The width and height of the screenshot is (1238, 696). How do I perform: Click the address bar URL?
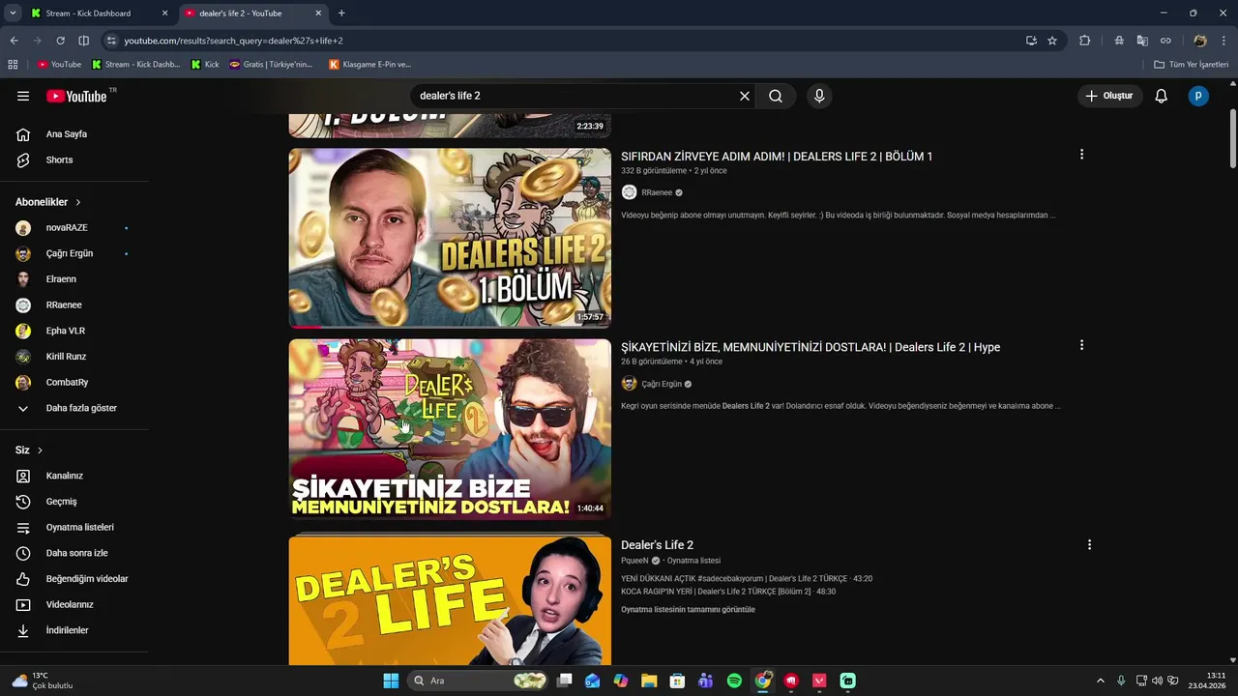(x=233, y=41)
